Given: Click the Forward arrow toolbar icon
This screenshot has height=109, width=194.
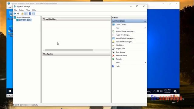Looking at the screenshot, I should click(x=18, y=13).
